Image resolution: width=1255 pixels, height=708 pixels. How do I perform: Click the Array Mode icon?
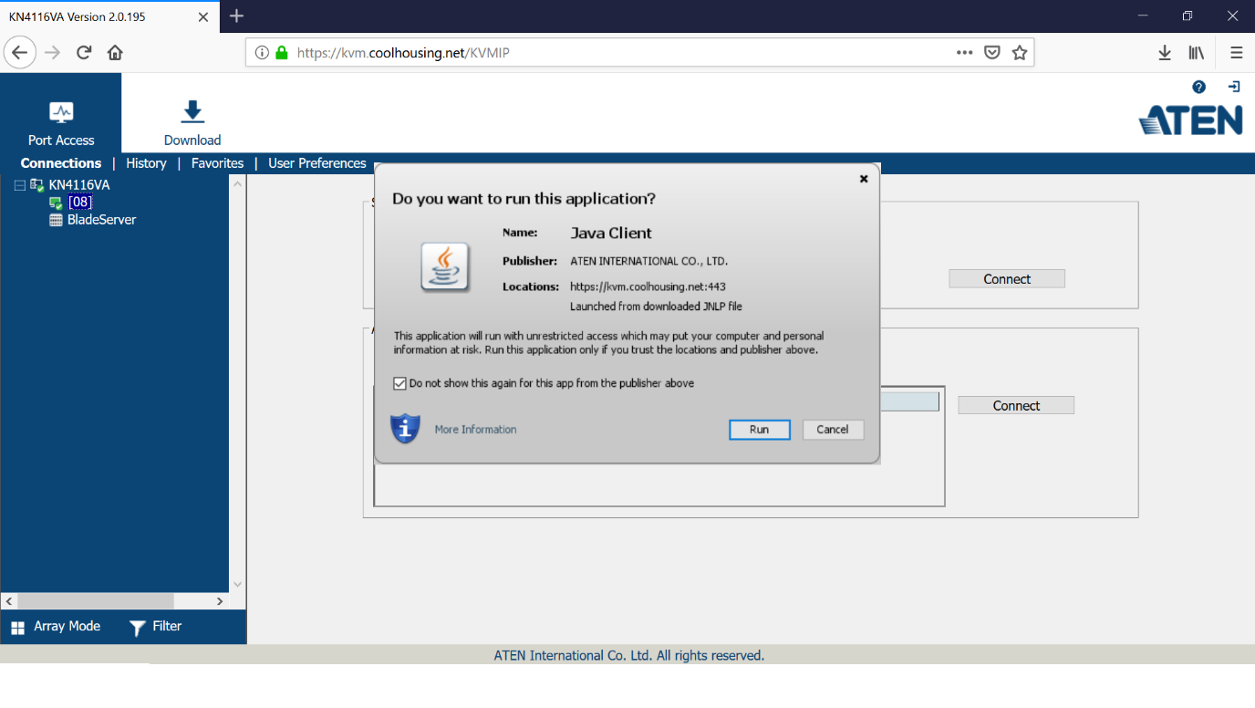coord(17,628)
